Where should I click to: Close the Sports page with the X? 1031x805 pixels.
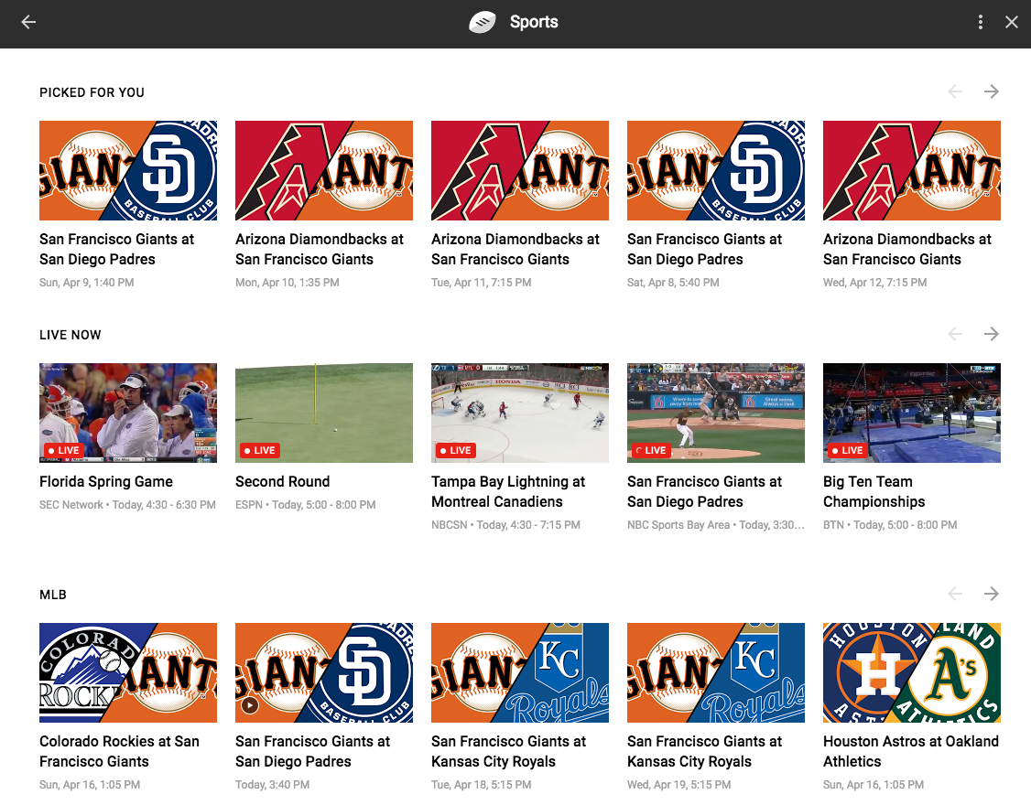[x=1012, y=22]
